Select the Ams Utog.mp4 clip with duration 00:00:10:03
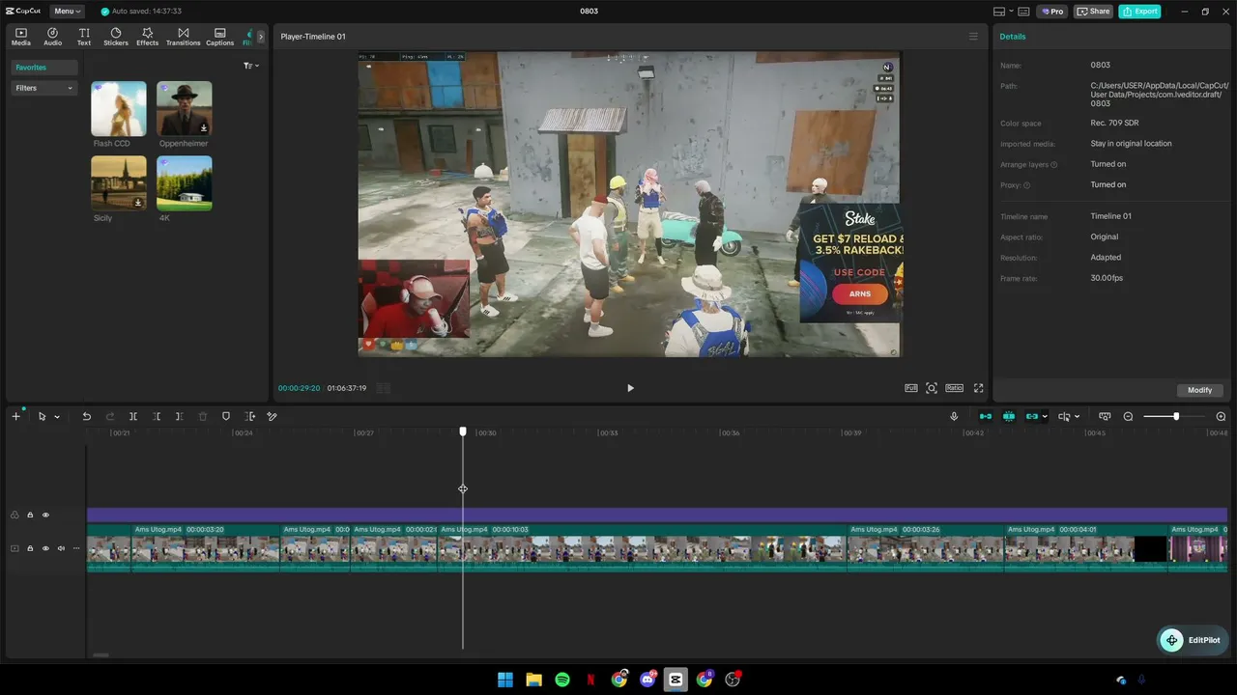Viewport: 1237px width, 695px height. click(x=644, y=547)
